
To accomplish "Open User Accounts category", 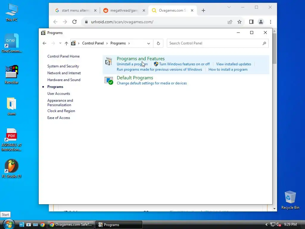I will (59, 94).
